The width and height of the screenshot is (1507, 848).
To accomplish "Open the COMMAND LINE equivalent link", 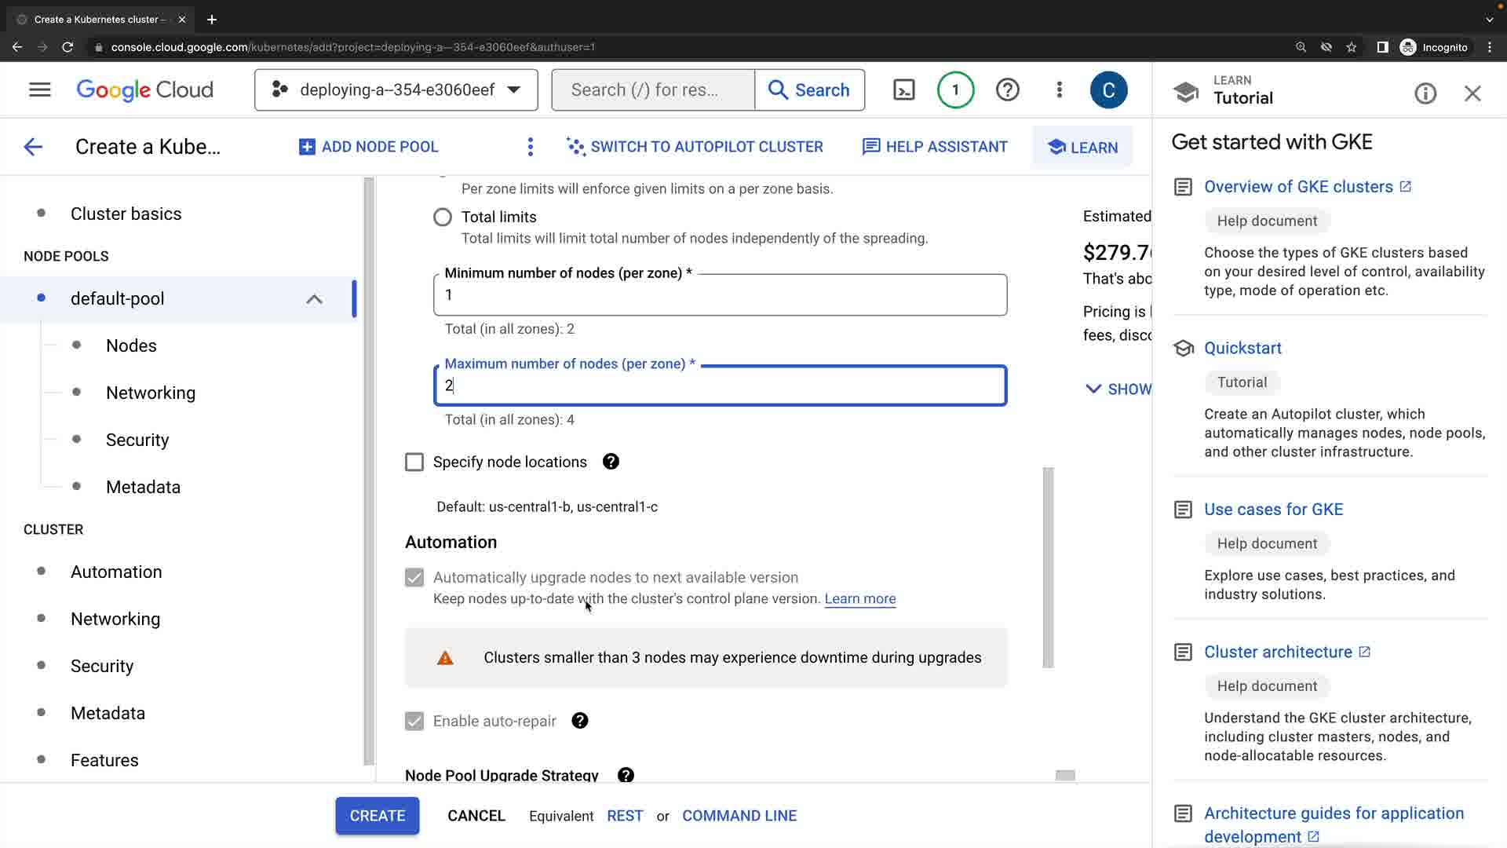I will [x=739, y=816].
